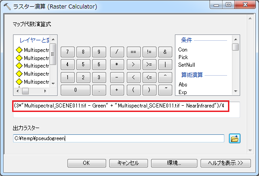Choose the Pick function
Screen dimensions: 259x176
(183, 57)
